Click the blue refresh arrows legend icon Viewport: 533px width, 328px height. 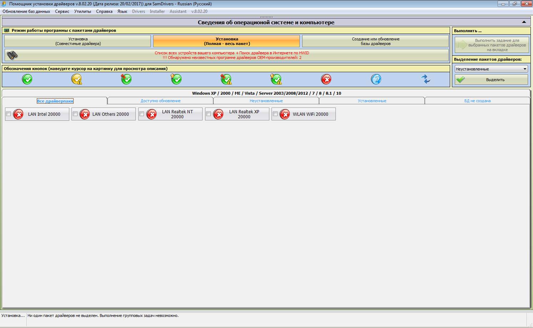point(425,79)
